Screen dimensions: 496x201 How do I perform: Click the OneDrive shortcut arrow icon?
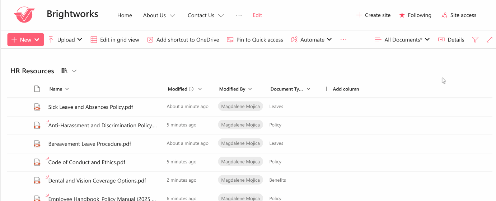pos(150,40)
